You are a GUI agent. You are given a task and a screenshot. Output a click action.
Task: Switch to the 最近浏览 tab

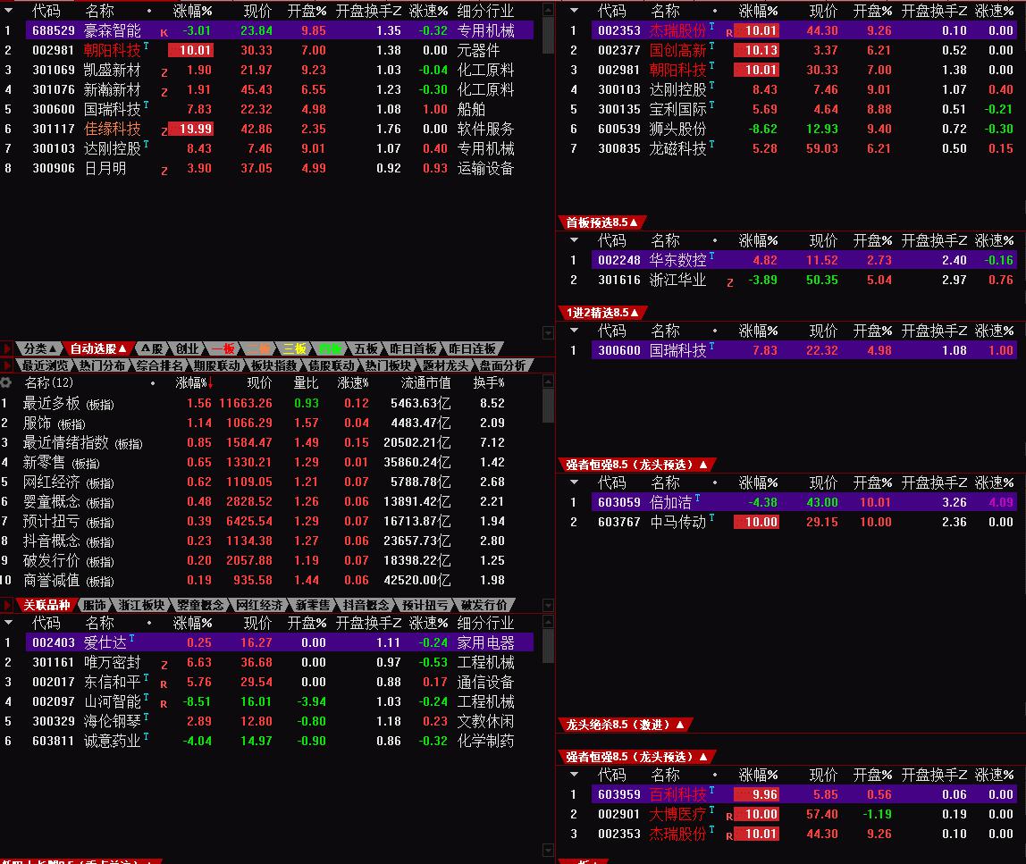click(x=45, y=365)
